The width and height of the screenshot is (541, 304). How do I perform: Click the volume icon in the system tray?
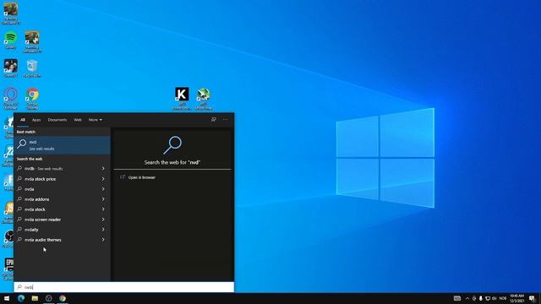click(x=495, y=298)
